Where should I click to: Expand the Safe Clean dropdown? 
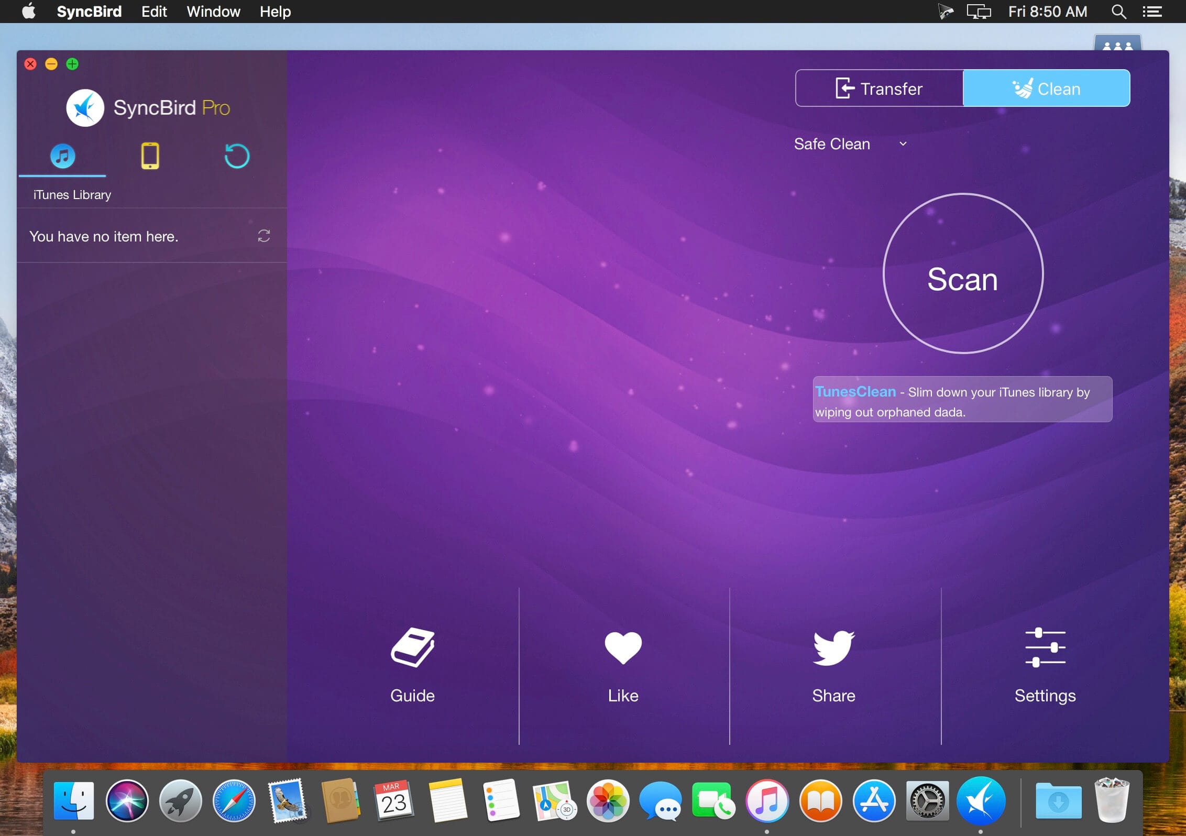(x=850, y=144)
